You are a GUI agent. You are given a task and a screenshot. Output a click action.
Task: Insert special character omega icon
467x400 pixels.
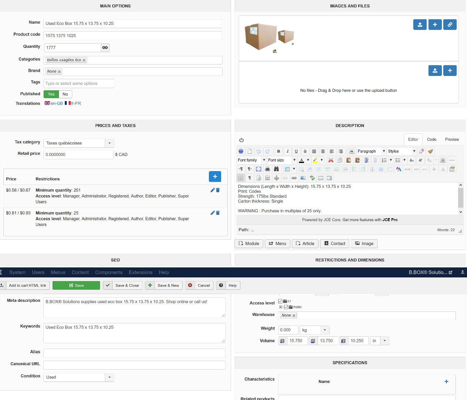pos(443,160)
